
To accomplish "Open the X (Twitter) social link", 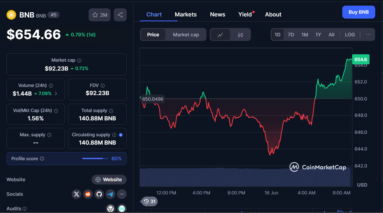I will coord(77,194).
